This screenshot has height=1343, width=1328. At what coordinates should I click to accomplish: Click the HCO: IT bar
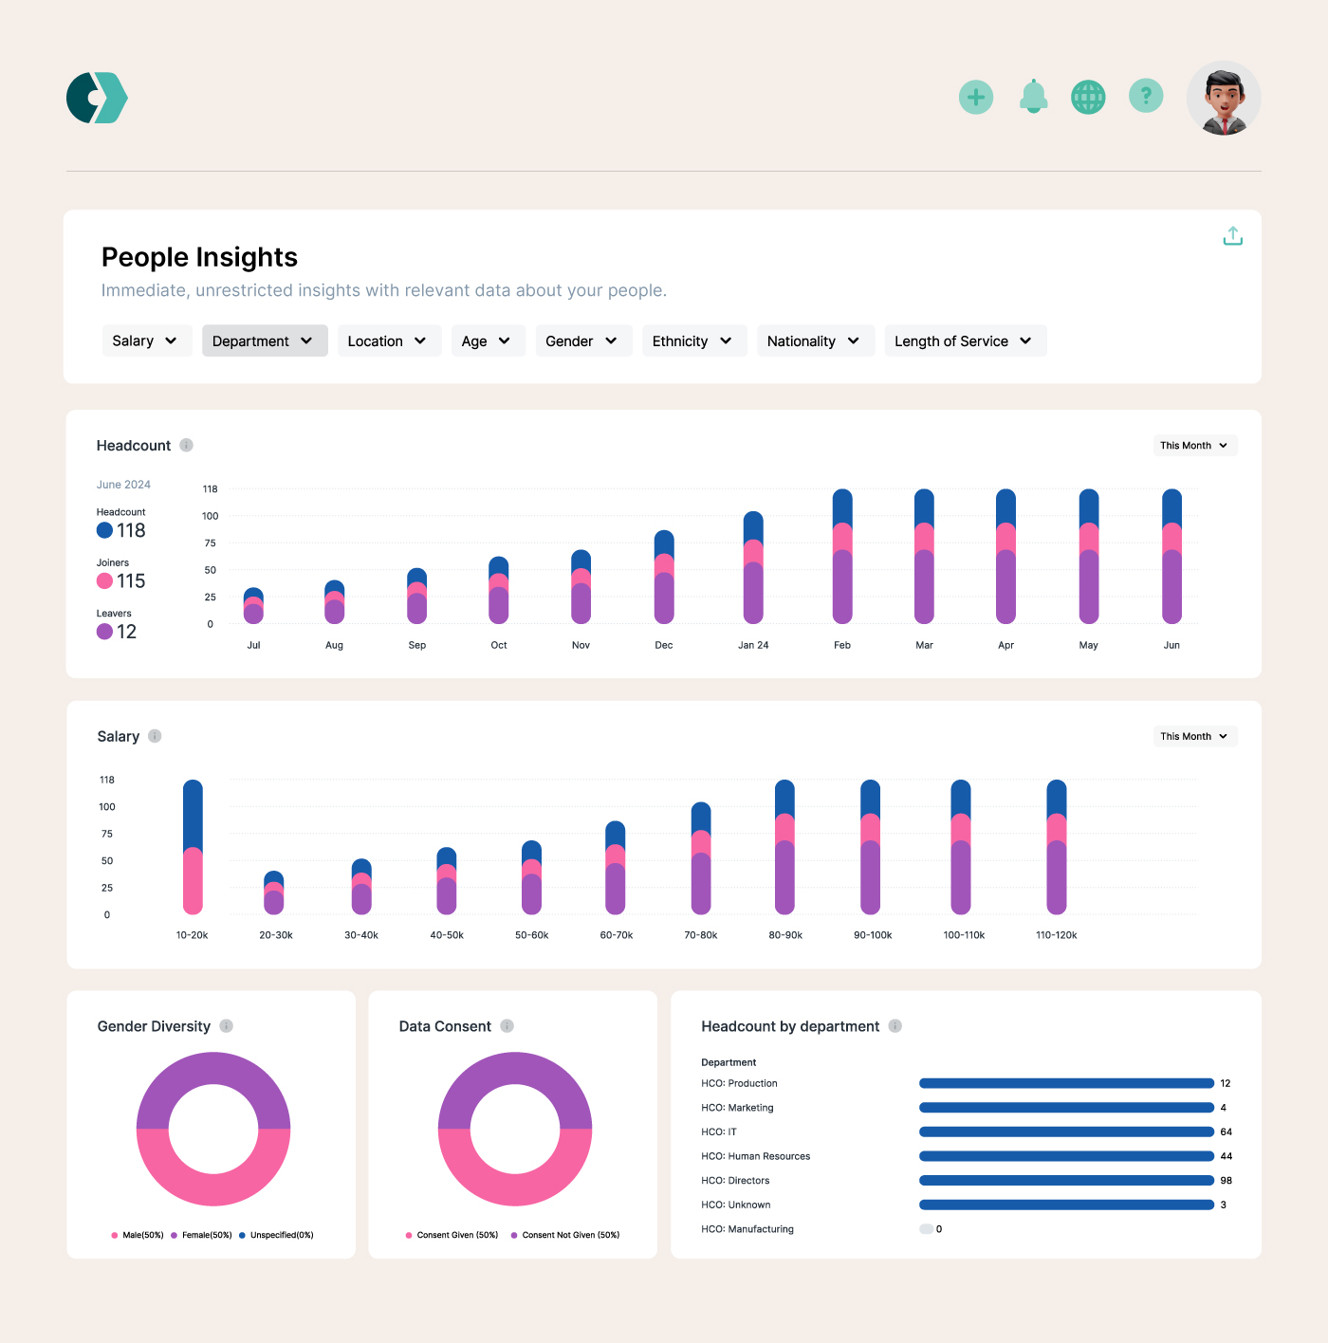click(1067, 1131)
